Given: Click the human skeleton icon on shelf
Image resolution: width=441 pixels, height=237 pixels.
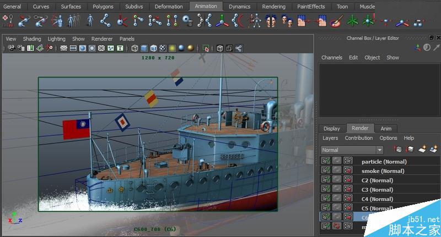Looking at the screenshot, I should [255, 21].
